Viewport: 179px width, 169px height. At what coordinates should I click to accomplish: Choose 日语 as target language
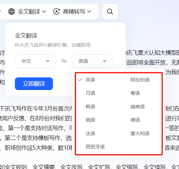point(90,93)
